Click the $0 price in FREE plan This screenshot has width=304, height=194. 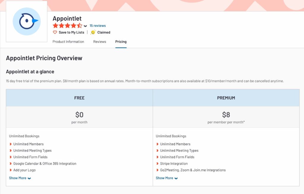pyautogui.click(x=79, y=115)
